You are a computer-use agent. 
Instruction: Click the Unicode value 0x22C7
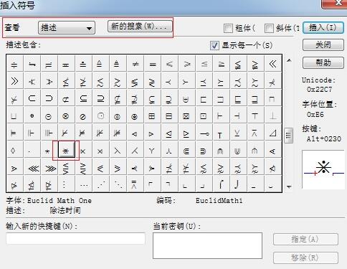[320, 90]
